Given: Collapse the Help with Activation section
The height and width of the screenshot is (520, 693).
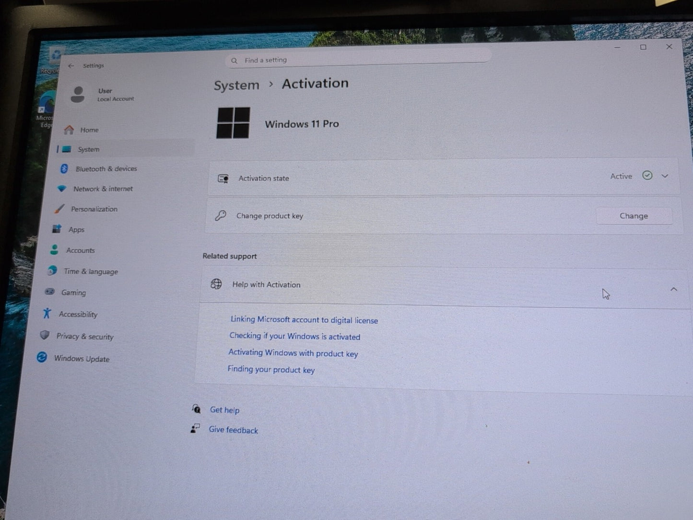Looking at the screenshot, I should pos(673,289).
